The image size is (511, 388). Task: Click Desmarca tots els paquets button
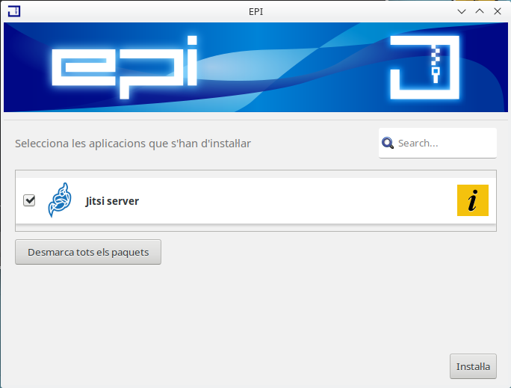(88, 252)
